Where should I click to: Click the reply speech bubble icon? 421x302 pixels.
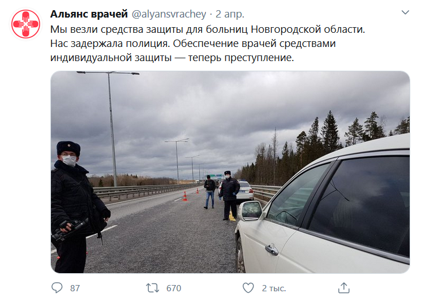click(57, 288)
